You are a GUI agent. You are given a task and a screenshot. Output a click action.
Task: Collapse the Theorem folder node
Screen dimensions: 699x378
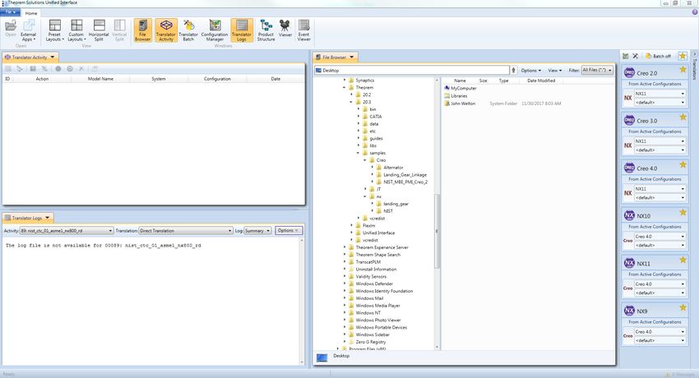pyautogui.click(x=344, y=88)
